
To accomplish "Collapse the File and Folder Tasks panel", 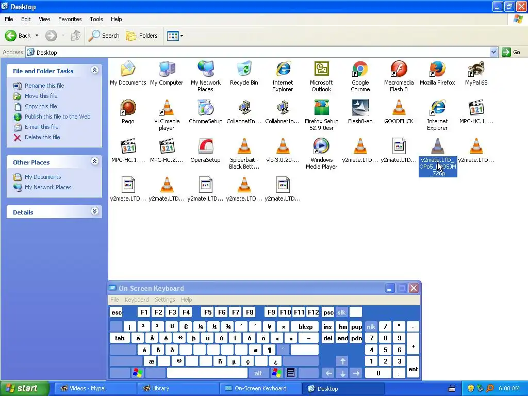I will pyautogui.click(x=95, y=70).
